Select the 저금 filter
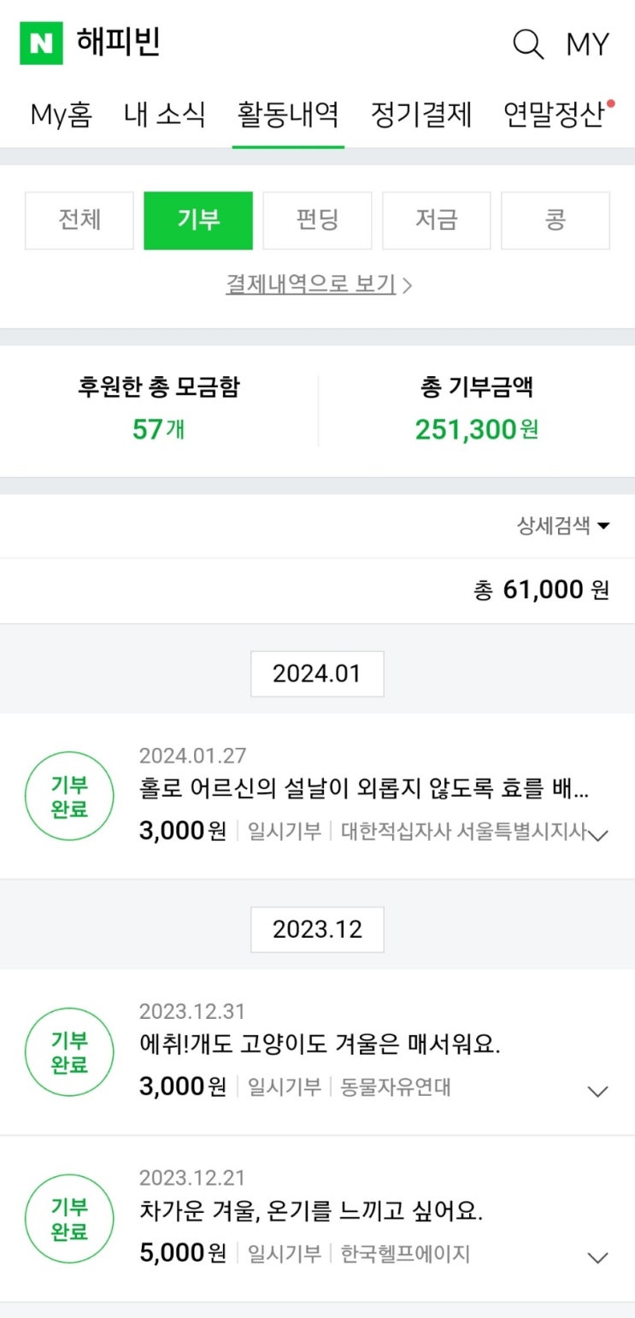 tap(436, 221)
